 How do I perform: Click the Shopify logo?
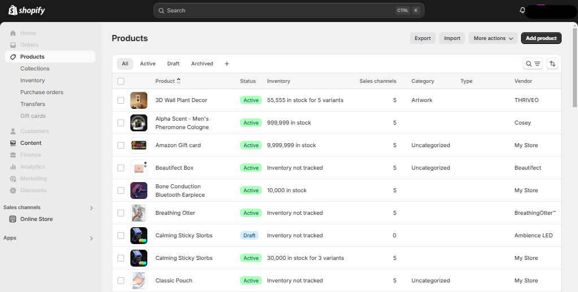[x=27, y=10]
